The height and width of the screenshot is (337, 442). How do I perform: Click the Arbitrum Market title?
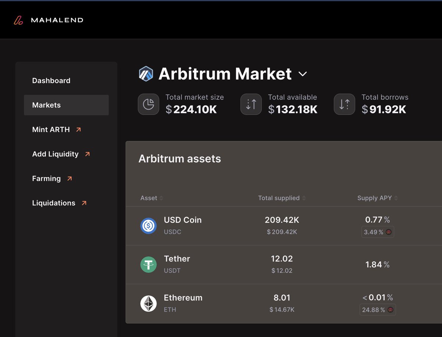pos(225,74)
